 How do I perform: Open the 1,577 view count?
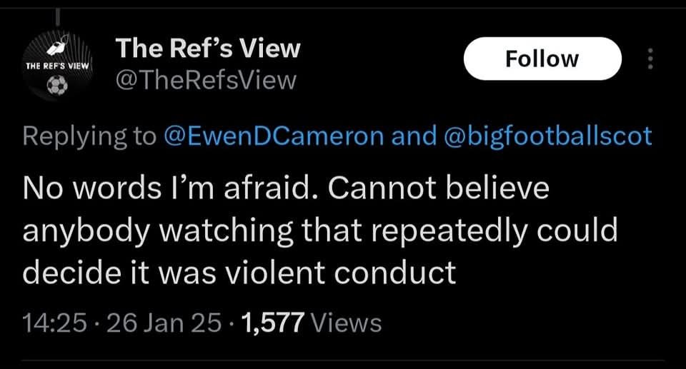click(272, 323)
